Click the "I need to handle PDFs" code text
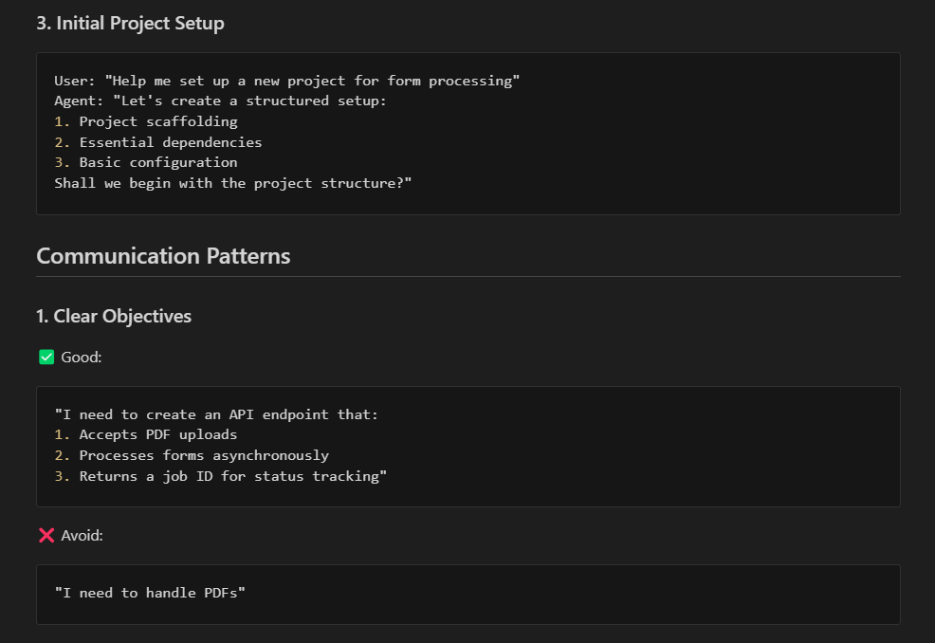The image size is (935, 643). [x=150, y=593]
